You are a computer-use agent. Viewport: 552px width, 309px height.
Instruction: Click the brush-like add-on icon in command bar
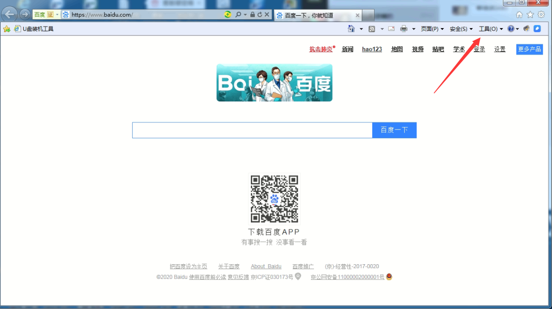[526, 29]
